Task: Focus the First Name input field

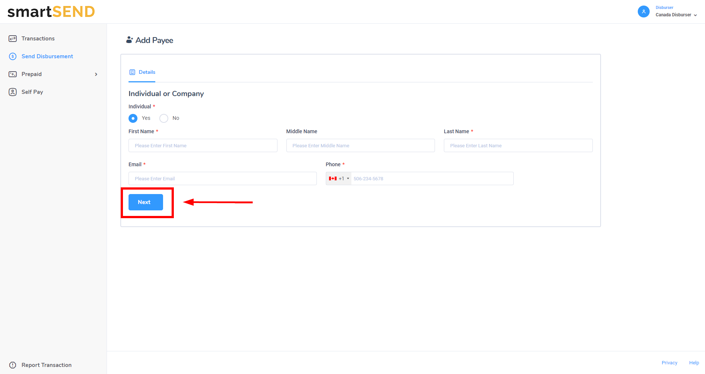Action: point(203,145)
